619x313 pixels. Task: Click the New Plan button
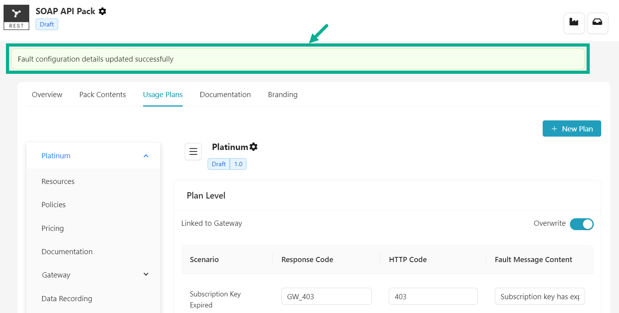point(572,129)
